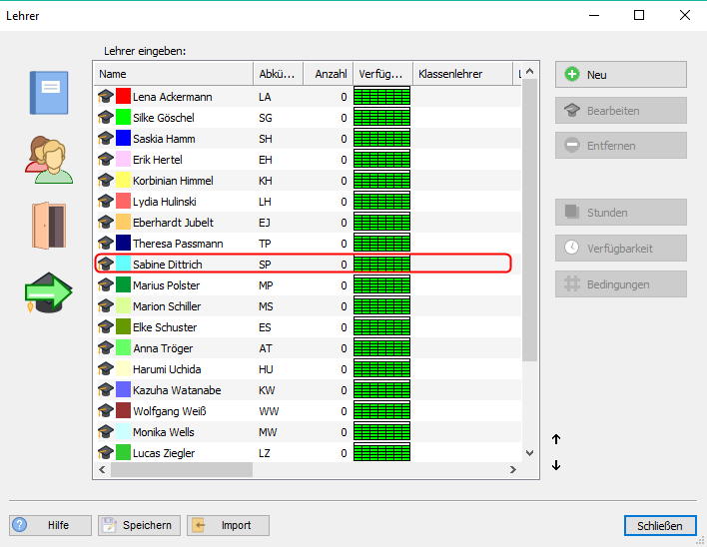Click the Import button
The image size is (707, 547).
coord(228,525)
